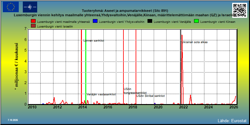Image resolution: width=250 pixels, height=125 pixels.
Task: Click the green vertical Venäjän vastasanktiot line
Action: coord(86,67)
